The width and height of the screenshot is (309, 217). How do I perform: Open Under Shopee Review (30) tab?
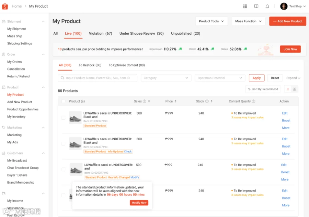(141, 33)
